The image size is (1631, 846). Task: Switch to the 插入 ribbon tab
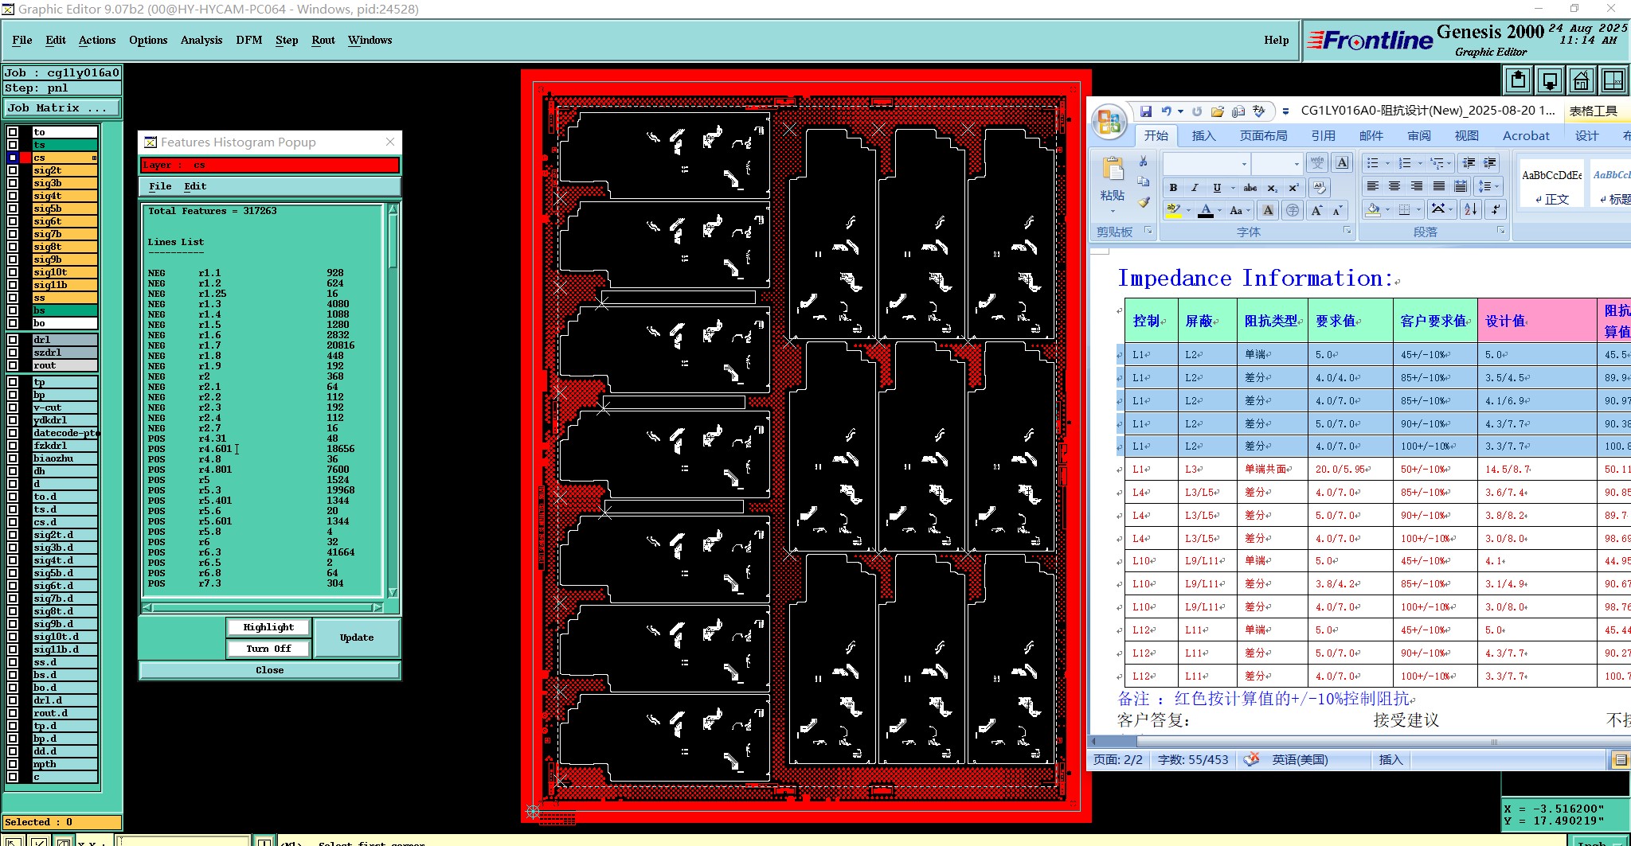(1203, 135)
